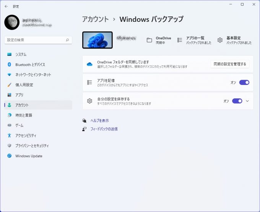Open 個人用設定 in the sidebar
The image size is (260, 212).
(38, 85)
